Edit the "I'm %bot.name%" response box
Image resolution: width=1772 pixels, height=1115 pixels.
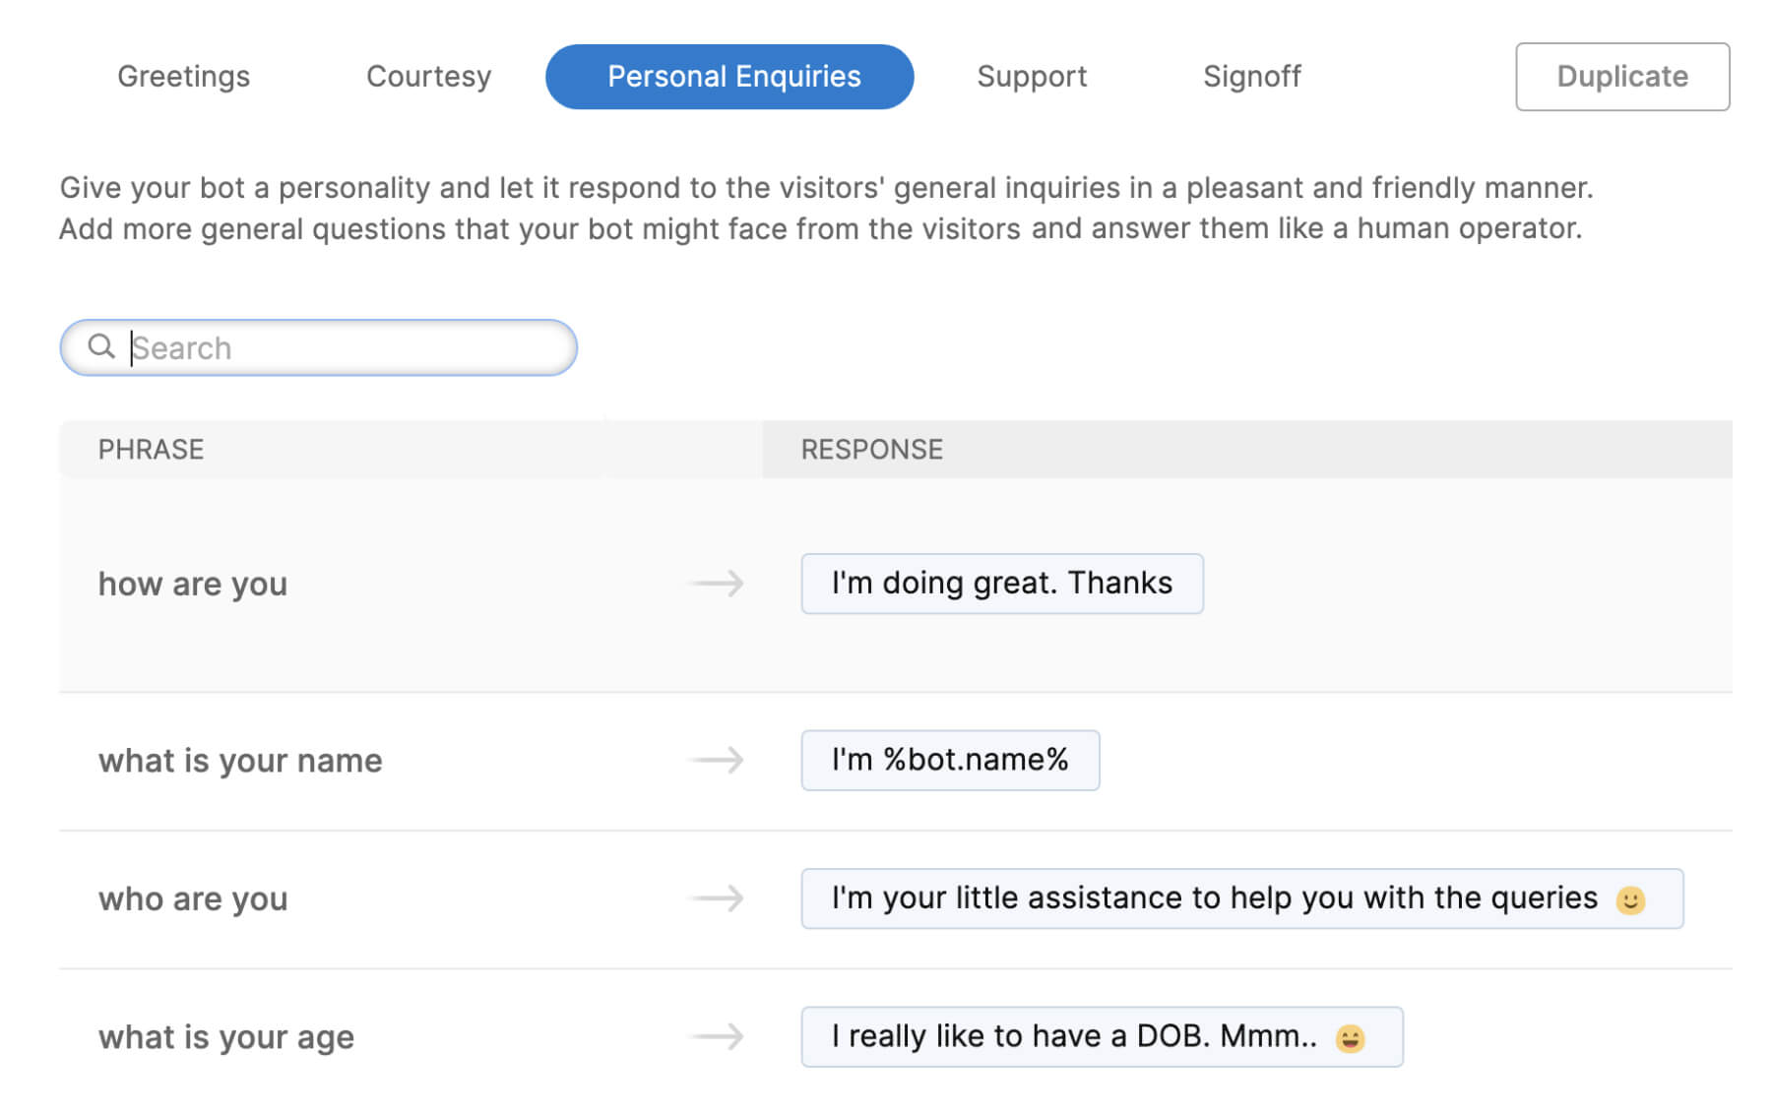click(x=949, y=760)
